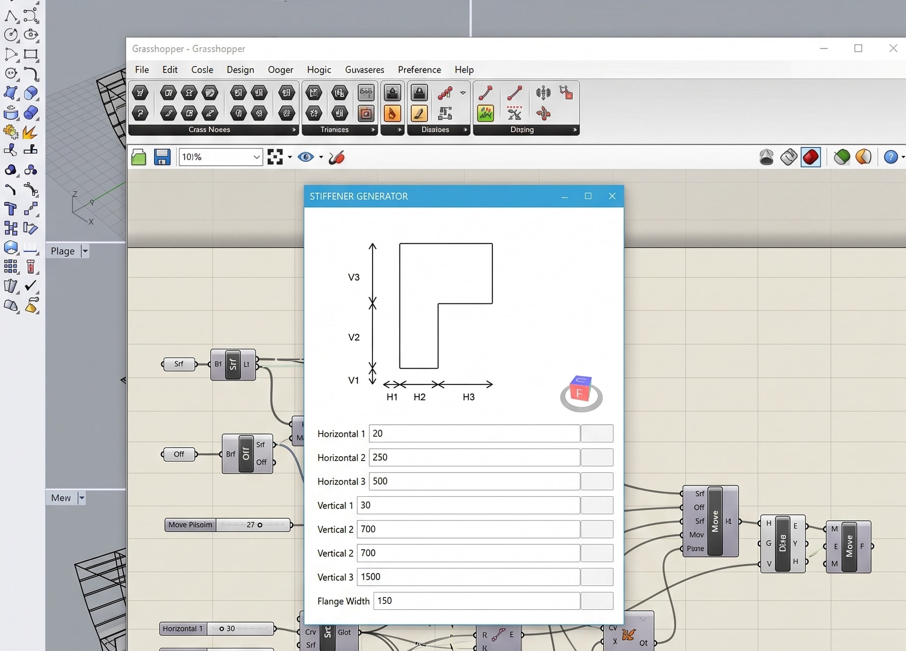The height and width of the screenshot is (651, 906).
Task: Open the File menu
Action: (x=142, y=70)
